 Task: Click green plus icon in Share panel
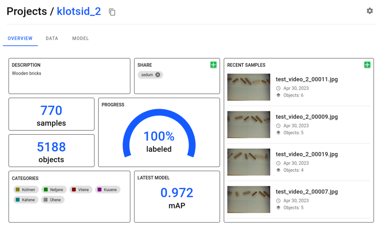point(213,65)
